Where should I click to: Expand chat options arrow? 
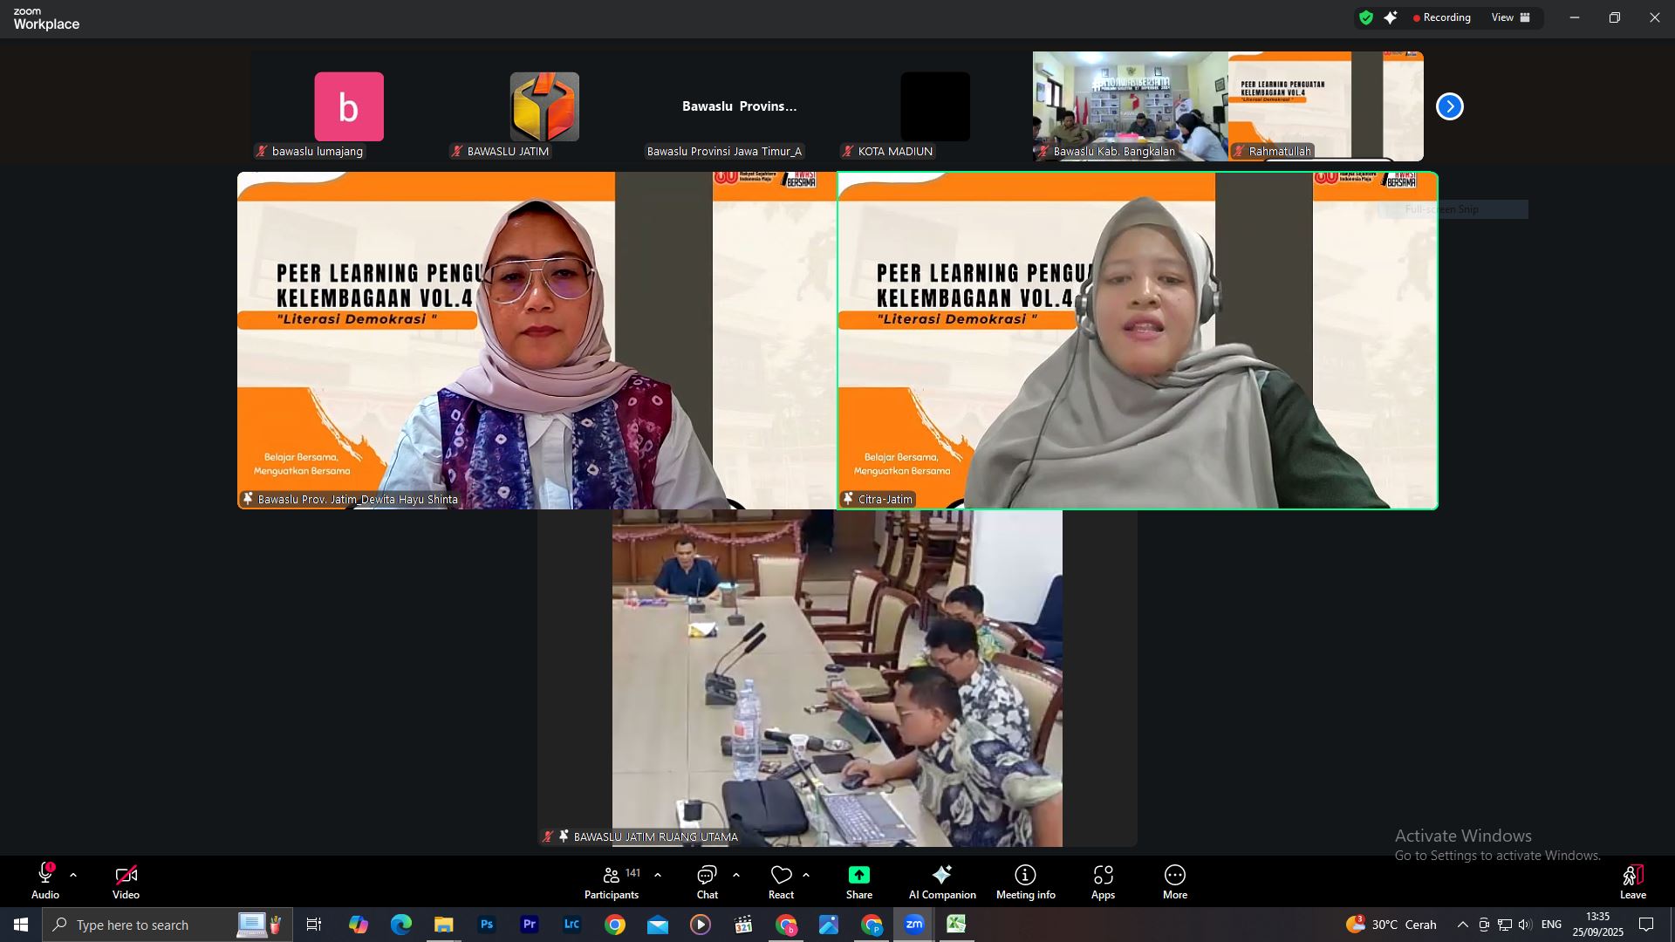(x=736, y=875)
